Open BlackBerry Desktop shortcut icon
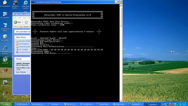 point(15,4)
